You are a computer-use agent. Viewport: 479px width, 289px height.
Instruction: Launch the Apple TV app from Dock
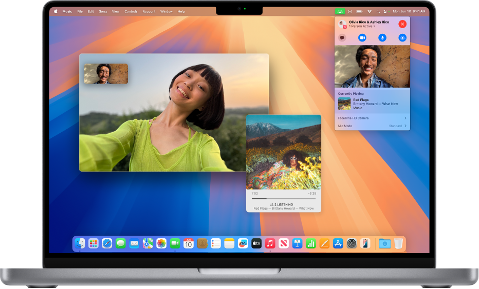click(x=256, y=244)
